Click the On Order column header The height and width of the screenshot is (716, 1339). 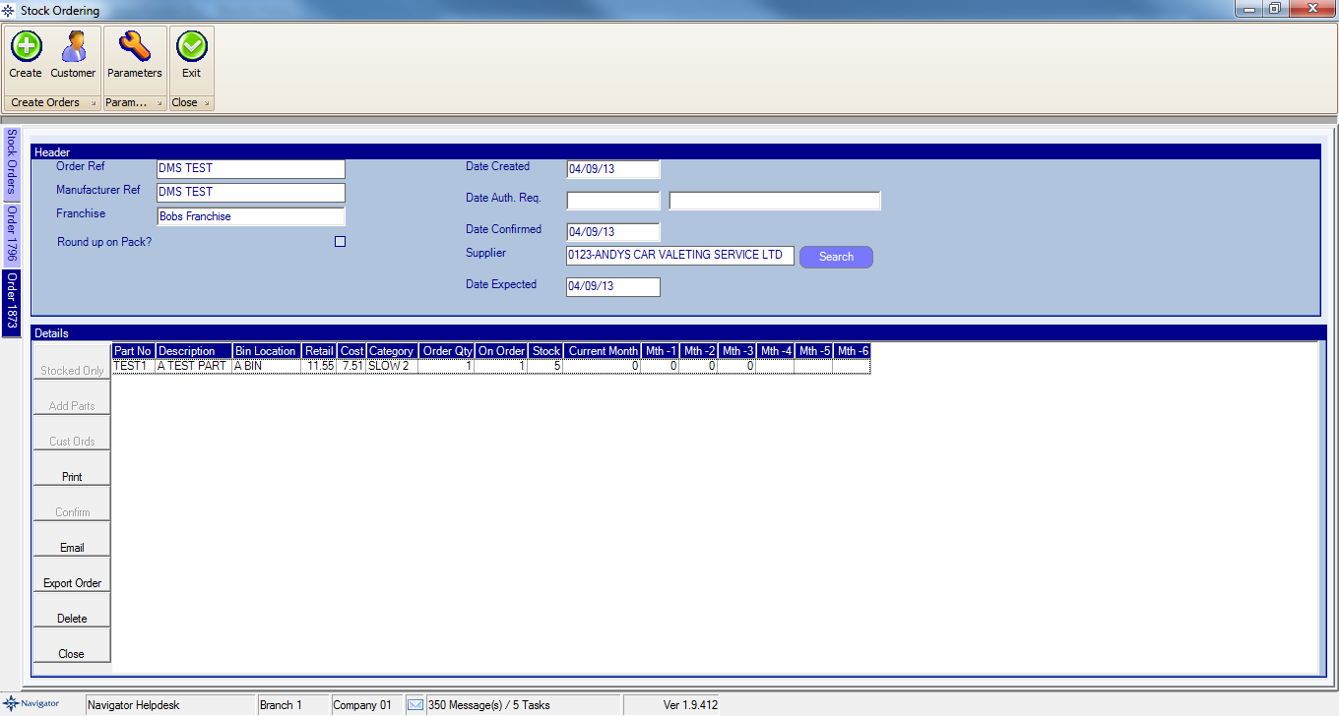point(501,351)
